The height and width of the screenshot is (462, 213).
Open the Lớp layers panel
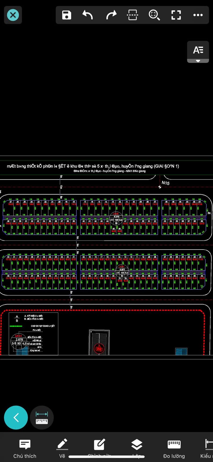pyautogui.click(x=136, y=448)
